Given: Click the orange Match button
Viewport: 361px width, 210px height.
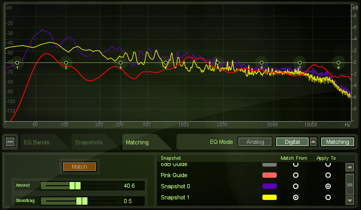Looking at the screenshot, I should (x=80, y=167).
